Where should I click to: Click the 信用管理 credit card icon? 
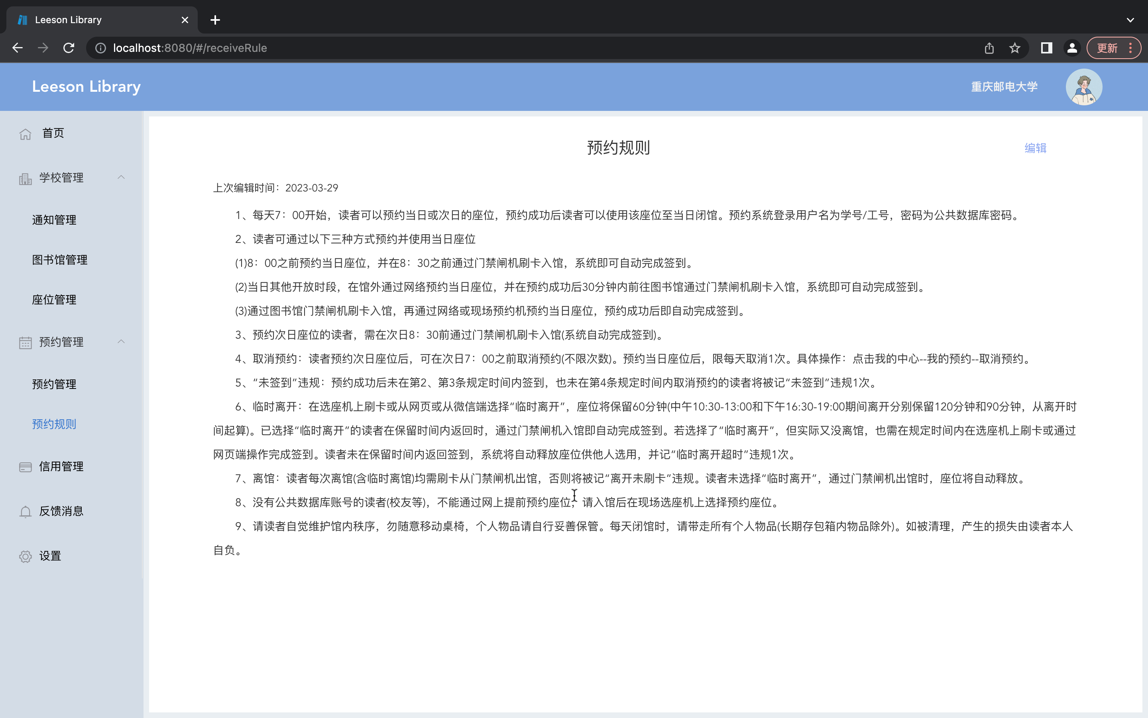25,467
